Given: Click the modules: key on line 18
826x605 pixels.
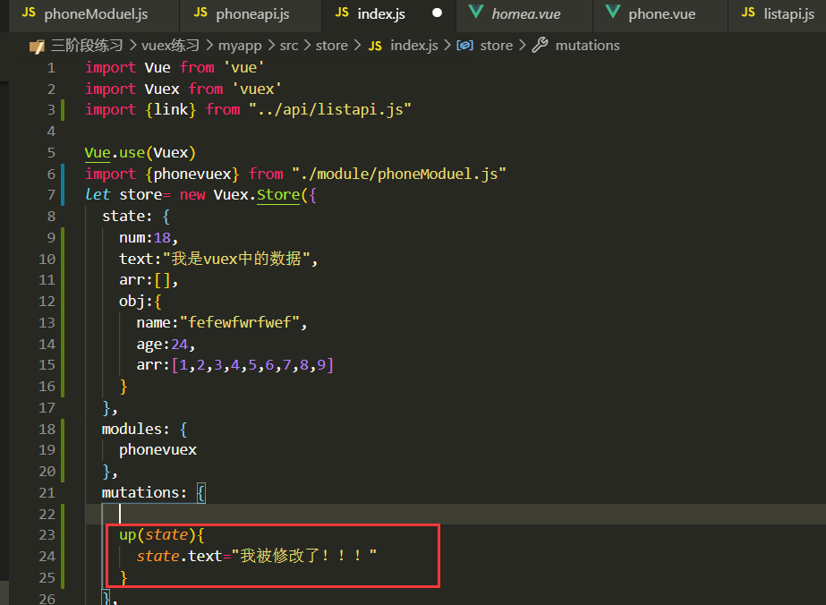Looking at the screenshot, I should coord(135,429).
